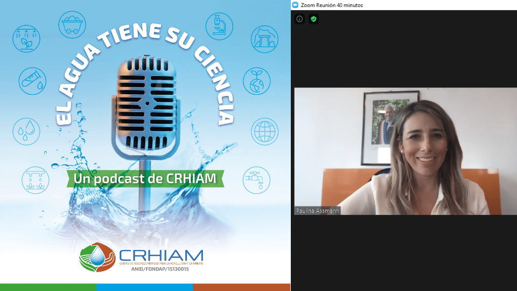Click the 'Zoom Reunión 40 minutos' window title
The width and height of the screenshot is (517, 291).
click(x=332, y=5)
